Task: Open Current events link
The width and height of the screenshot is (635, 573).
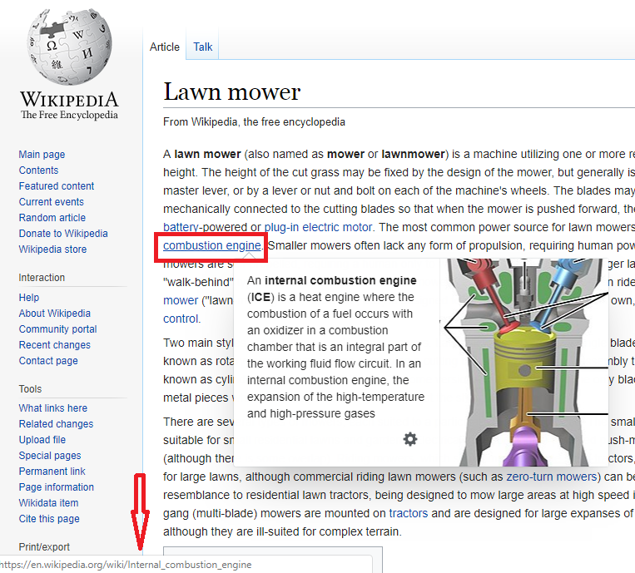Action: coord(51,202)
